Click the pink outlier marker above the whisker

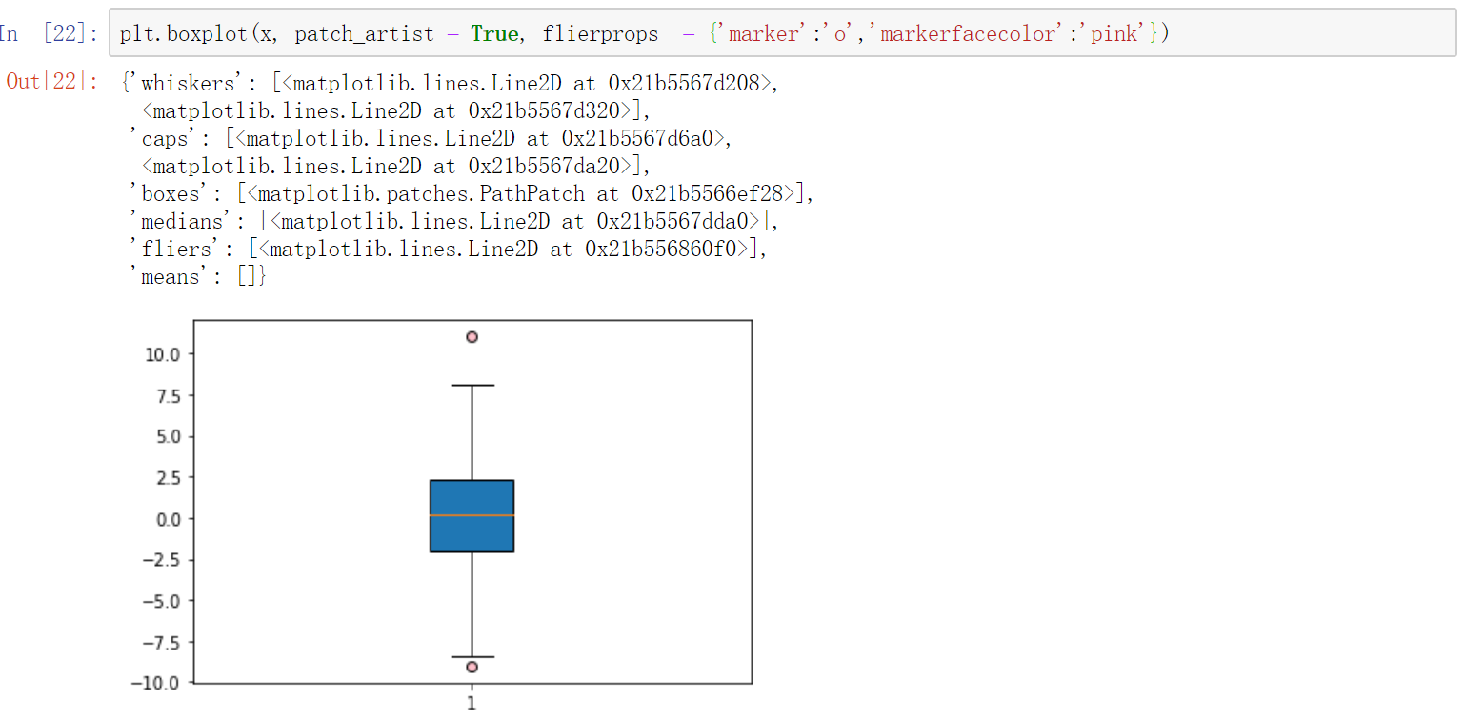(x=471, y=336)
